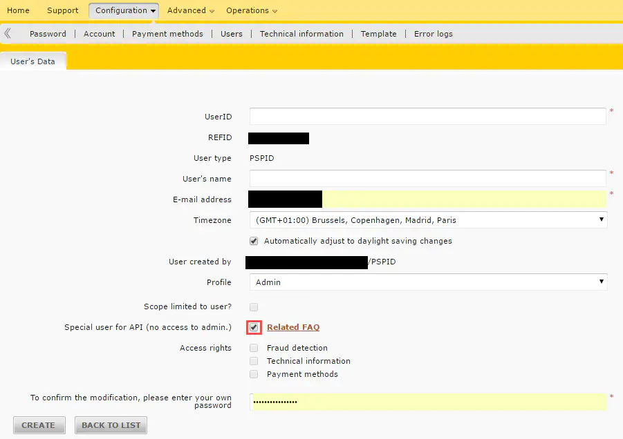Open the Error logs section
Viewport: 623px width, 439px height.
434,34
